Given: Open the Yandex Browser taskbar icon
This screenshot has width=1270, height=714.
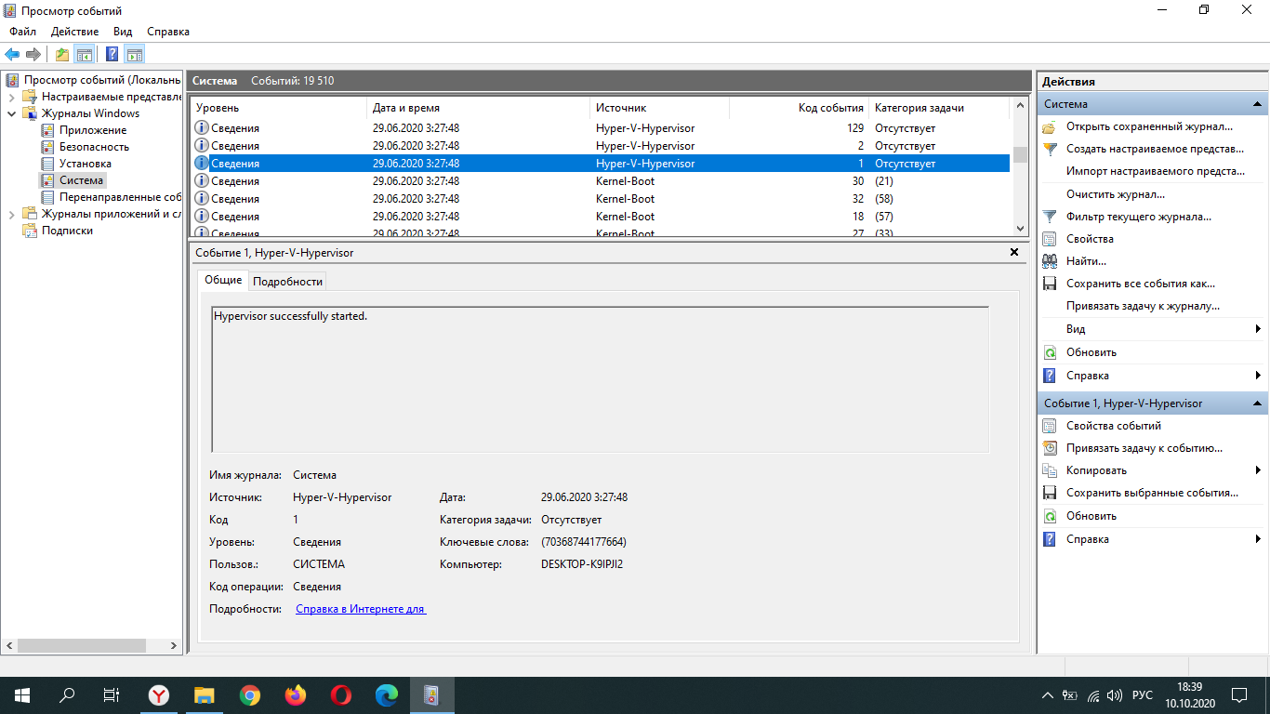Looking at the screenshot, I should [x=159, y=694].
